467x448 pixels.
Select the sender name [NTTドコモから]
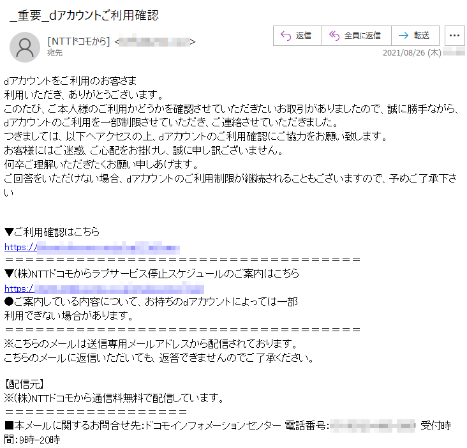point(78,41)
